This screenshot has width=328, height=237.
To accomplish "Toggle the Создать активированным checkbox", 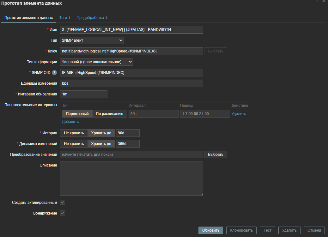I will (x=63, y=202).
